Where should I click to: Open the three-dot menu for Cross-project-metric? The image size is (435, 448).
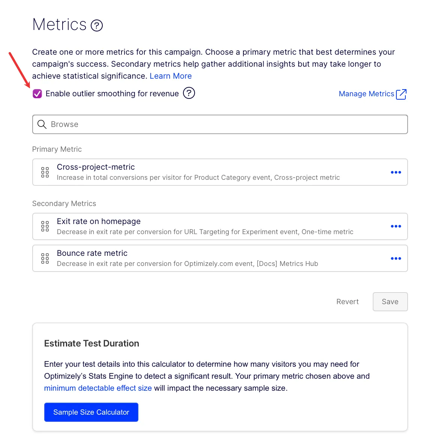coord(396,172)
